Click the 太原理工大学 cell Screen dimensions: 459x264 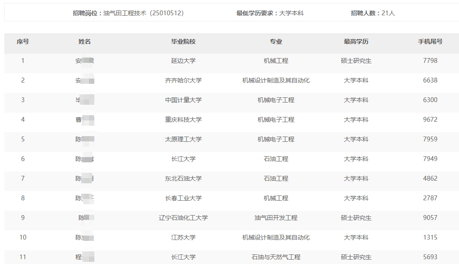click(183, 139)
